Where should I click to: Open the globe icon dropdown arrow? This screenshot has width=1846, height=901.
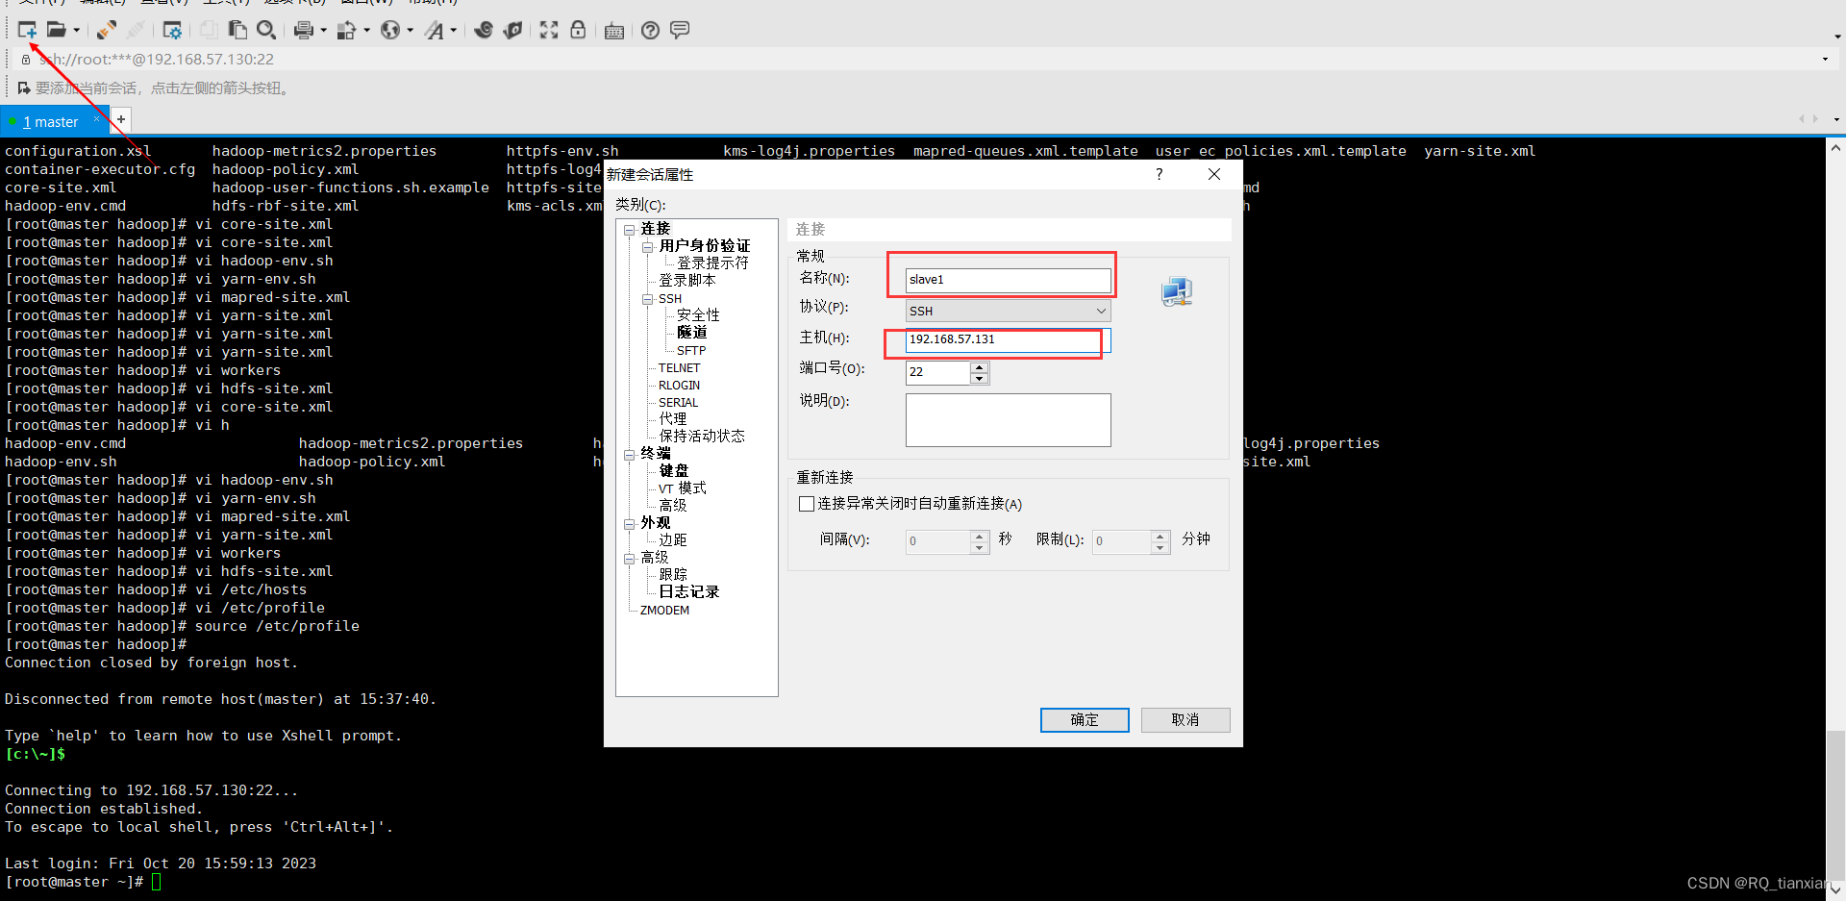coord(410,31)
